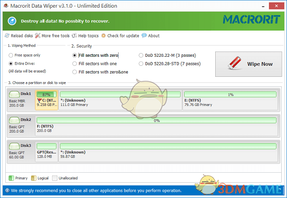287x198 pixels.
Task: Choose Fill sectors with zero
Action: (96, 55)
